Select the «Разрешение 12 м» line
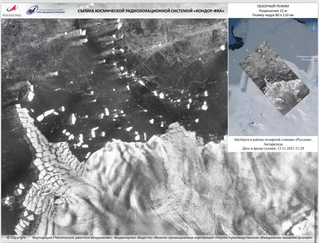319x243 pixels. click(x=273, y=11)
